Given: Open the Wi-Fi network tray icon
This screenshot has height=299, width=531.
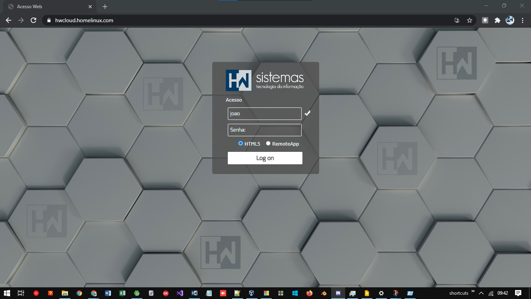Looking at the screenshot, I should pos(491,293).
